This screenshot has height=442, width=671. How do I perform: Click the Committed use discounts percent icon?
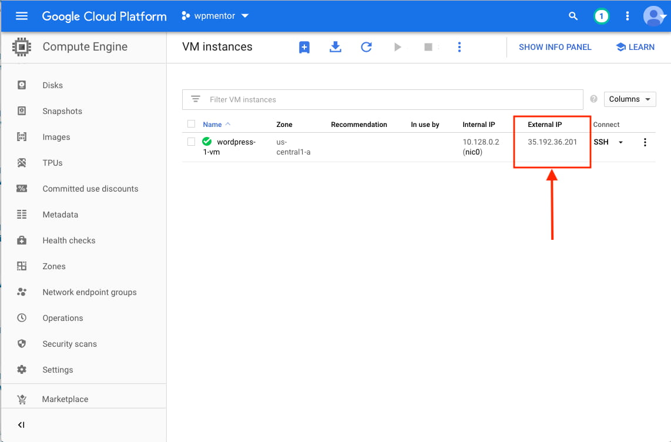pos(21,188)
